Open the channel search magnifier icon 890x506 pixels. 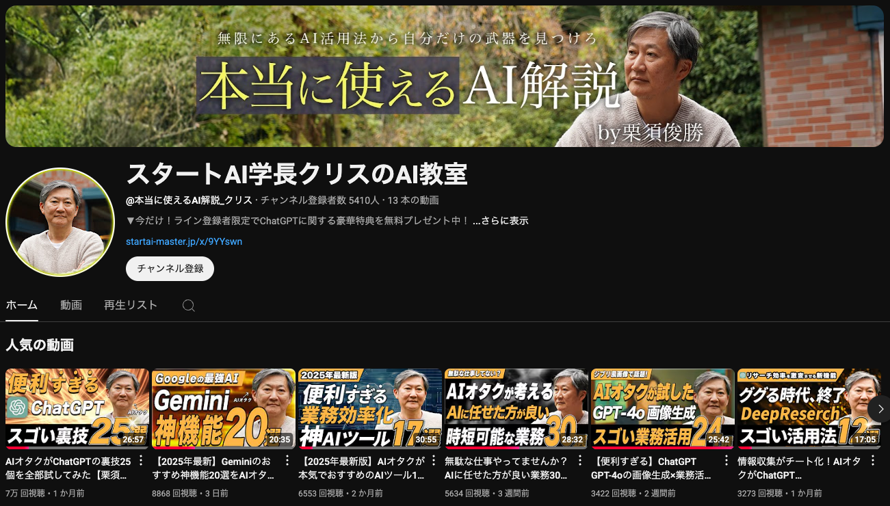[189, 306]
